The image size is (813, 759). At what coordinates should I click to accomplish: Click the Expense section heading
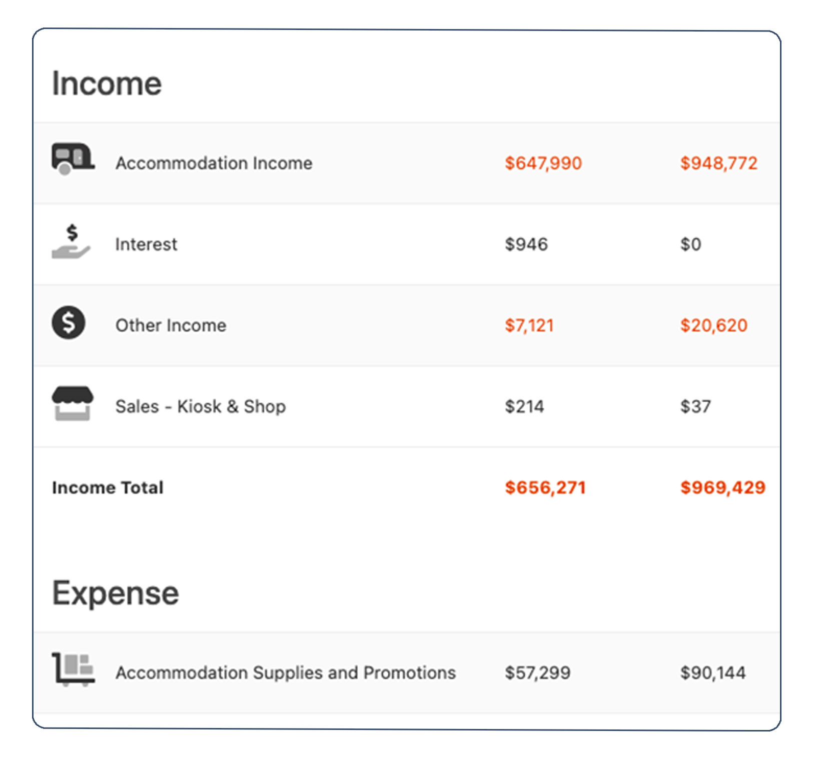coord(115,593)
